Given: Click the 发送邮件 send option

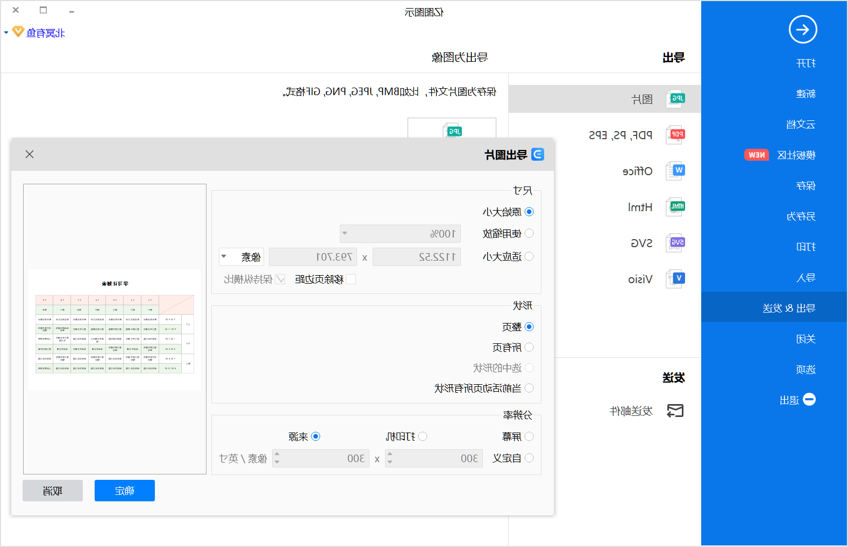Looking at the screenshot, I should [x=631, y=411].
